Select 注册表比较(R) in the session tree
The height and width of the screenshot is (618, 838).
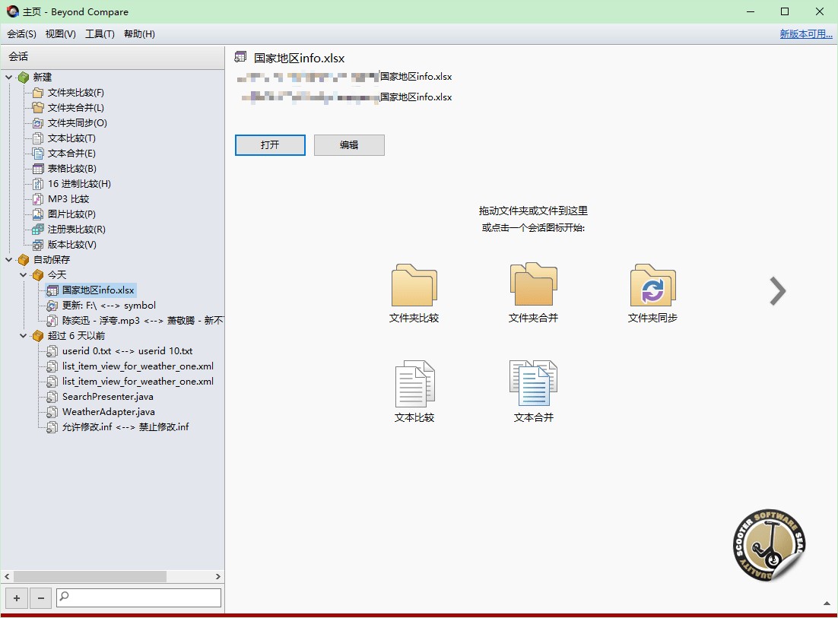pos(77,229)
